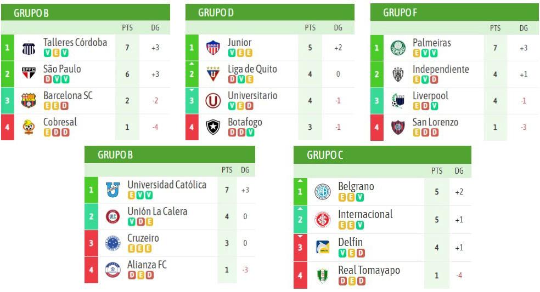The width and height of the screenshot is (540, 292).
Task: Click the Cobresal club crest
Action: coord(29,127)
